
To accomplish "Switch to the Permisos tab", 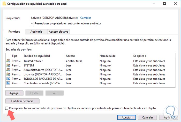I will 14,32.
